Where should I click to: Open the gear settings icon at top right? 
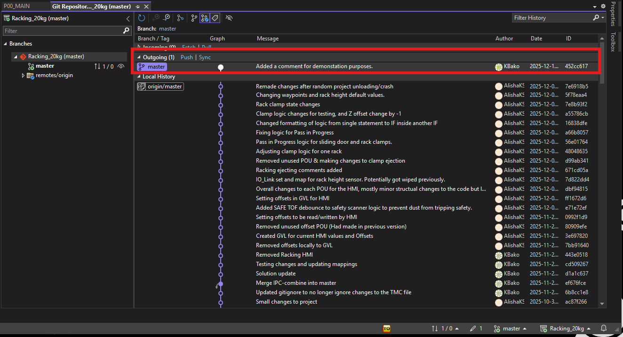[603, 6]
